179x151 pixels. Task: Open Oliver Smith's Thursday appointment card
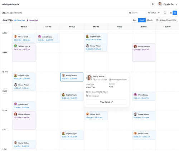point(96,116)
